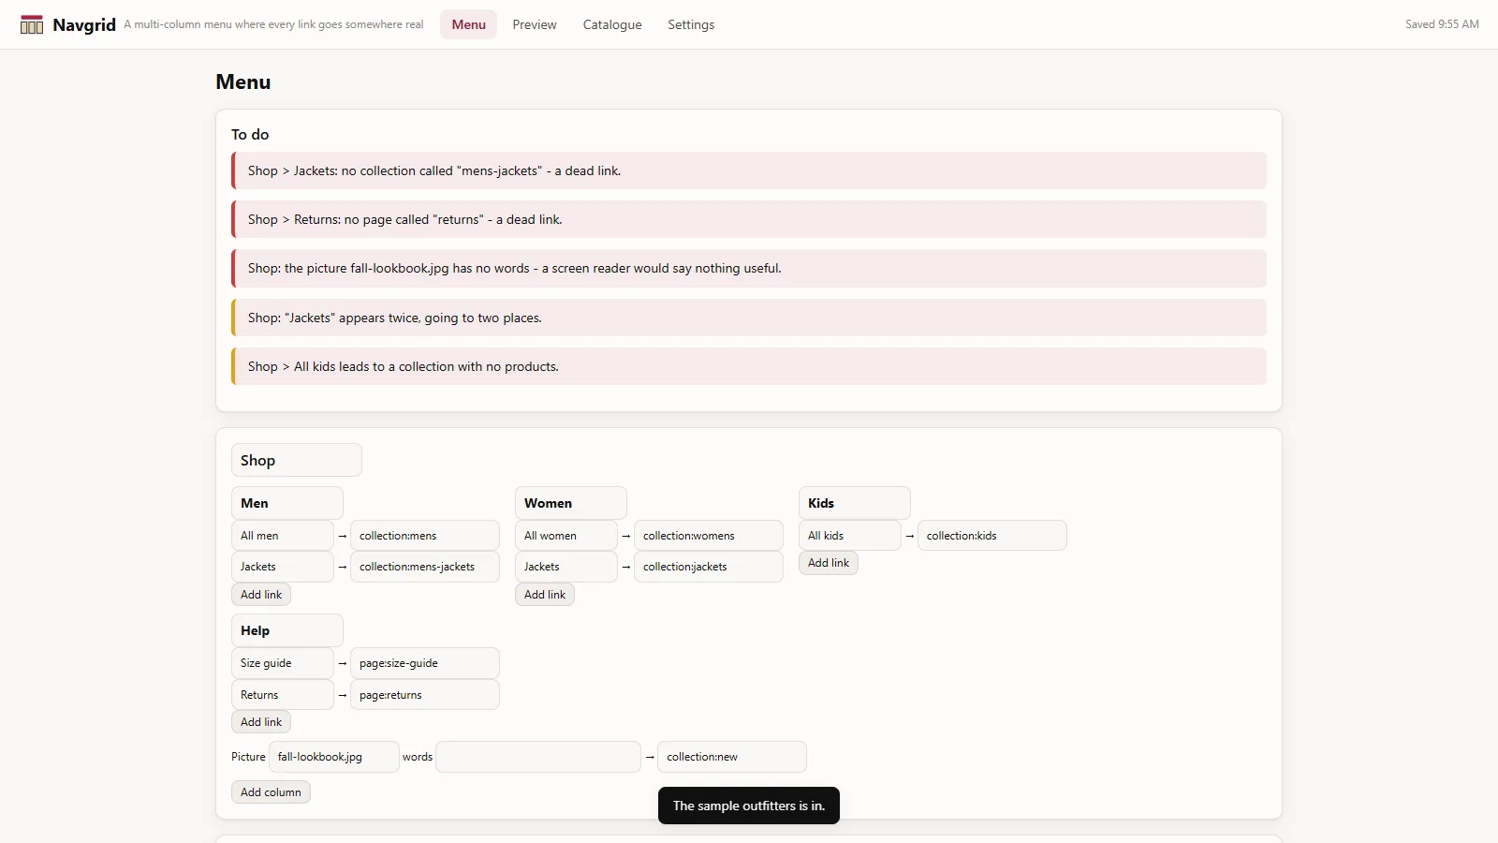Image resolution: width=1498 pixels, height=843 pixels.
Task: Go to the Settings tab
Action: (x=691, y=24)
